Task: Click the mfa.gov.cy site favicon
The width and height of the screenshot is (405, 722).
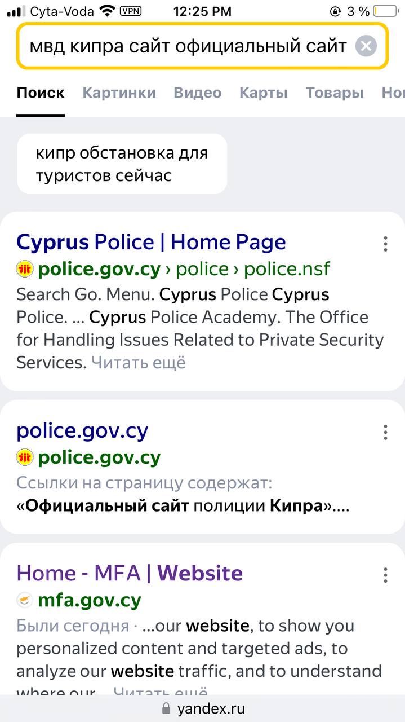Action: 25,600
